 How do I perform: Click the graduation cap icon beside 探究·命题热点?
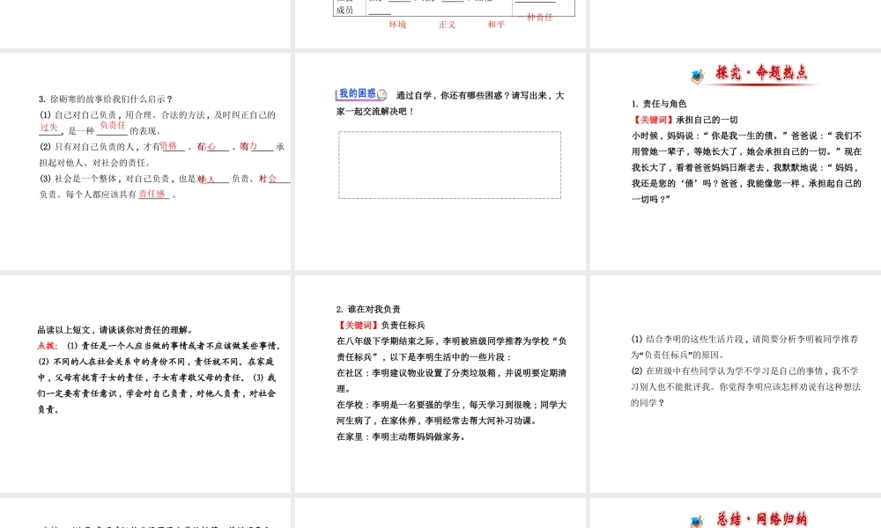coord(697,77)
